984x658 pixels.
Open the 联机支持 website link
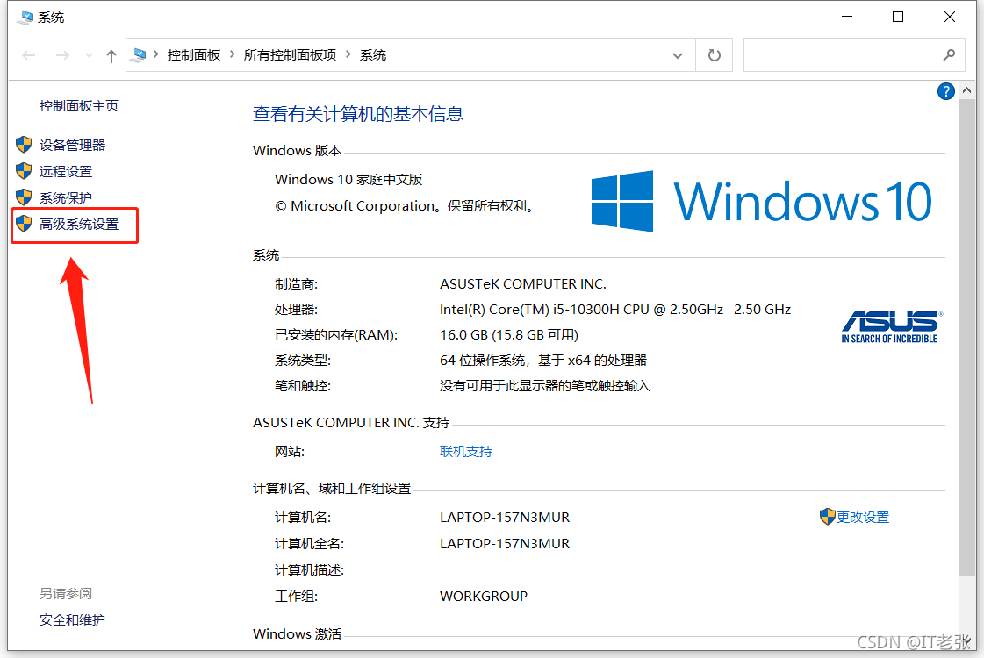[466, 452]
